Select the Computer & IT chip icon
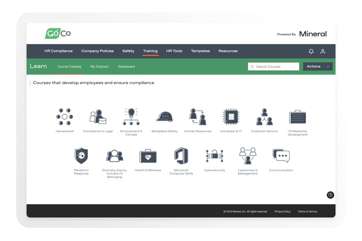Viewport: 362px width, 241px height. pyautogui.click(x=231, y=117)
